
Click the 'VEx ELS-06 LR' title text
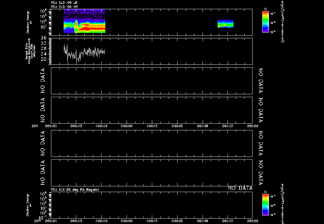(64, 3)
